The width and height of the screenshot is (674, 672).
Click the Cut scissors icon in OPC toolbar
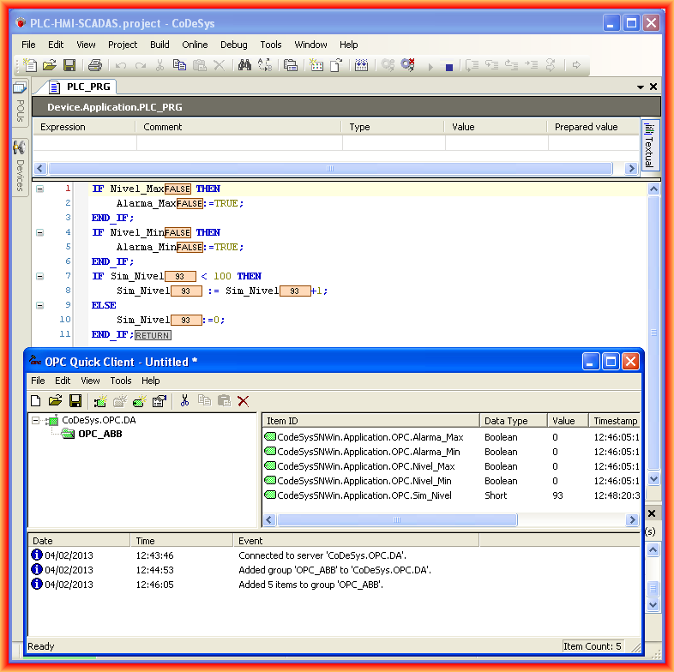[184, 400]
